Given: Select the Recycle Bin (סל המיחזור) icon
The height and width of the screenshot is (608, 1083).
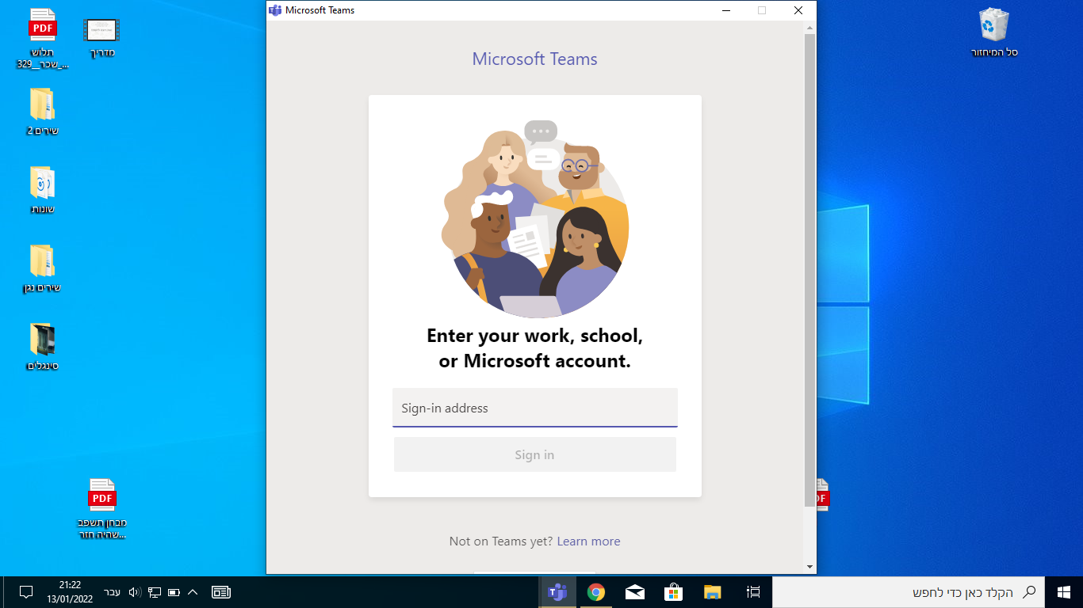Looking at the screenshot, I should tap(994, 32).
